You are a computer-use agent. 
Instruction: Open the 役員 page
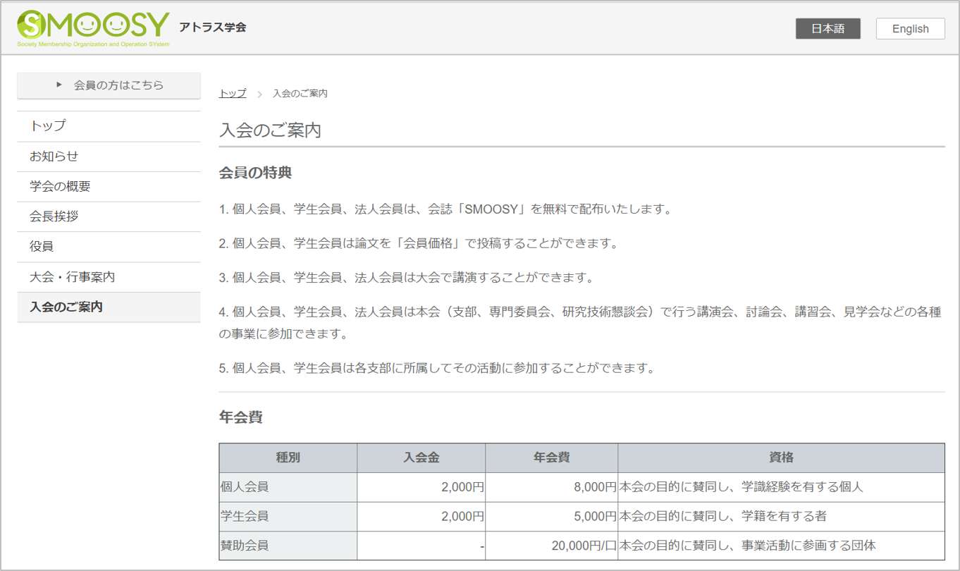[42, 247]
